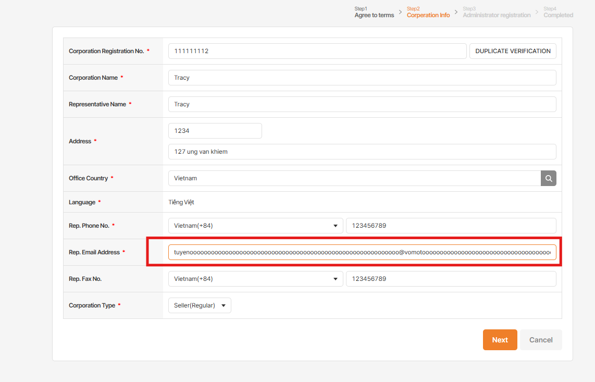Click the Office Country search magnifier icon
Viewport: 595px width, 382px height.
[548, 178]
